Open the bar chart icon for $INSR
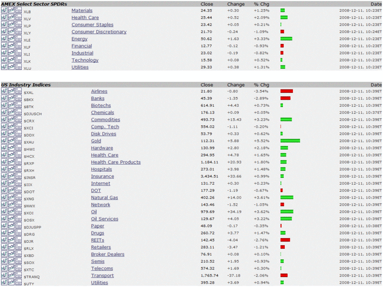383x287 pixels. 4,176
